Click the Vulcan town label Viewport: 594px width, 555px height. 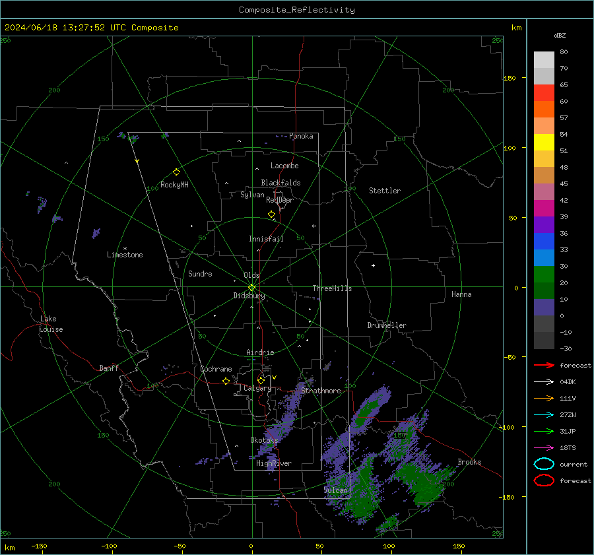pos(335,490)
